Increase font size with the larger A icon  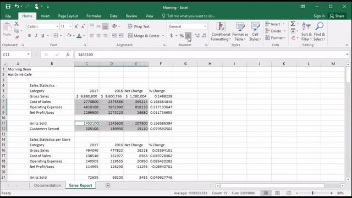point(76,26)
